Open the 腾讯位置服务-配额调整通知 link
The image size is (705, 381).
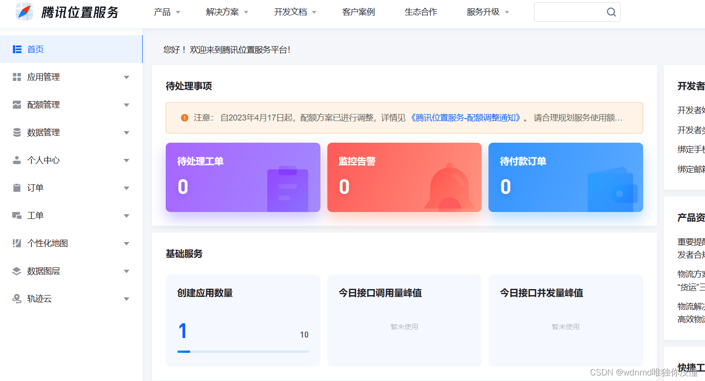tap(465, 118)
